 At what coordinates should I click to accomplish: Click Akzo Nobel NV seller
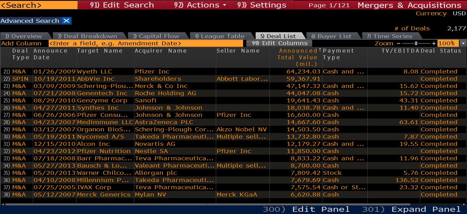[242, 129]
